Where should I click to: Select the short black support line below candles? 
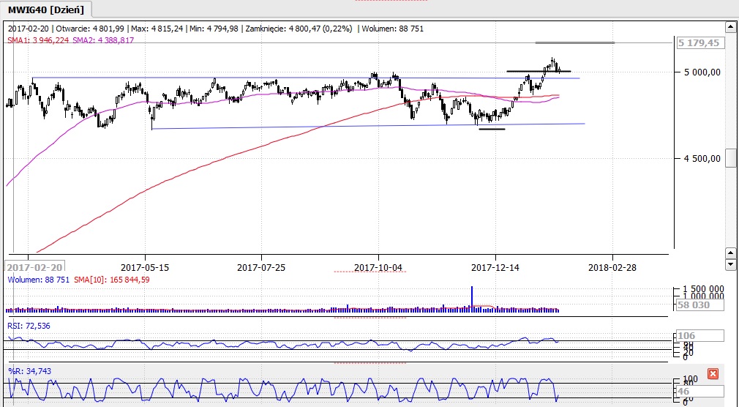[491, 130]
